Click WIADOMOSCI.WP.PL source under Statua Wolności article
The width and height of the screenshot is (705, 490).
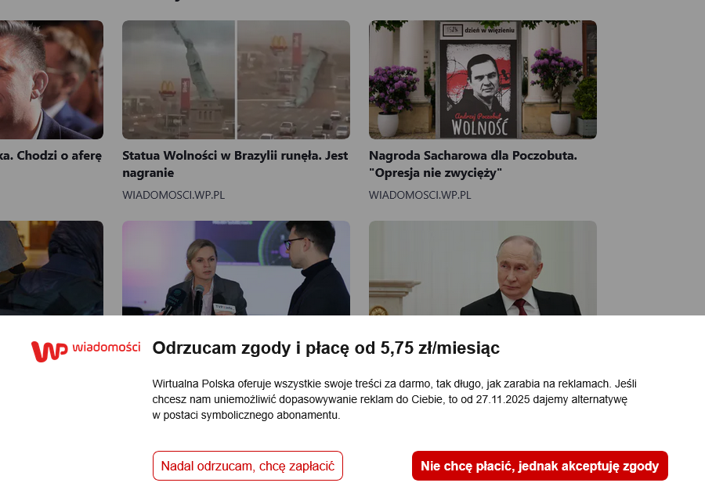(174, 195)
